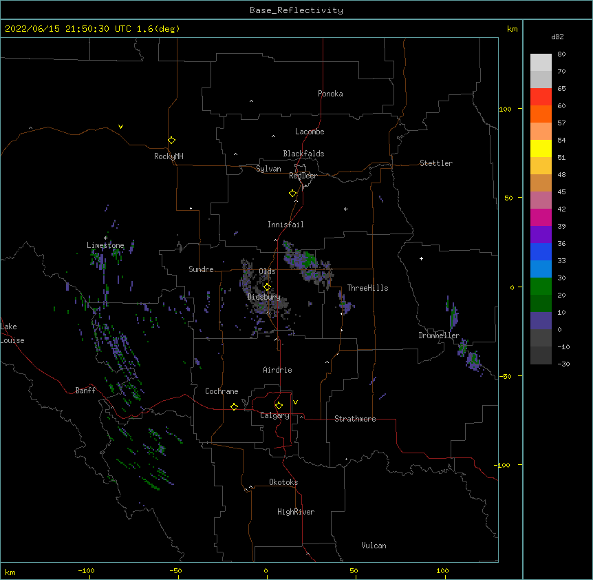
Task: Select the Lake Louise label
Action: click(12, 333)
